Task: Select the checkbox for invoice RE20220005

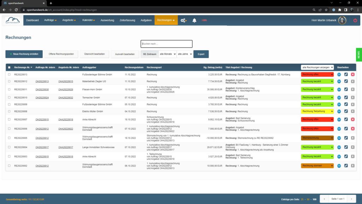Action: pos(9,138)
